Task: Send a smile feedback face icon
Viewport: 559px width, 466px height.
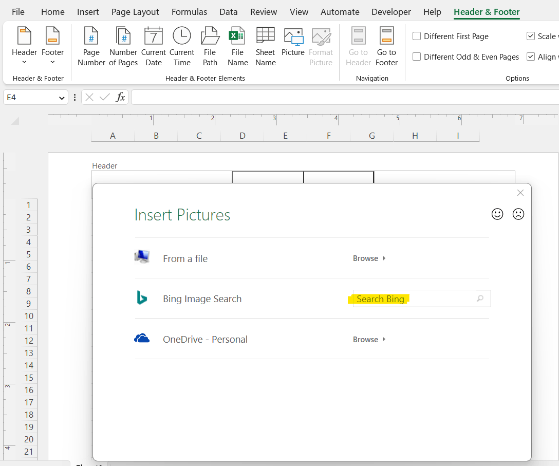Action: (497, 214)
